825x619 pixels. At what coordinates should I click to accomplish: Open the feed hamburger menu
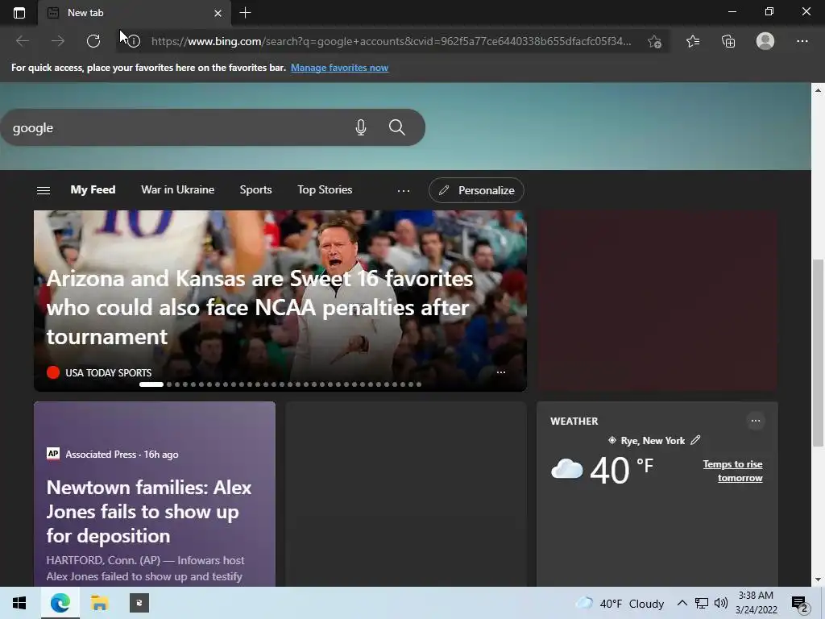(x=44, y=190)
